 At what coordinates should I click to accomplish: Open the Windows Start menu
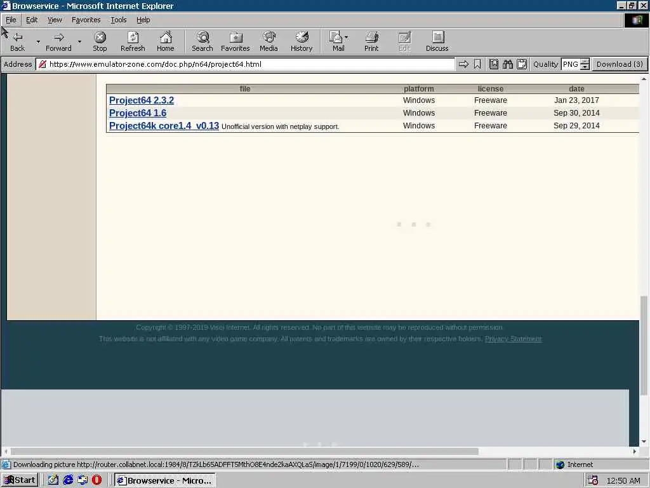(20, 480)
